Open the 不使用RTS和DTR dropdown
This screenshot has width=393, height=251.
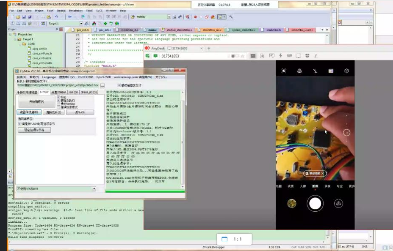[x=94, y=188]
